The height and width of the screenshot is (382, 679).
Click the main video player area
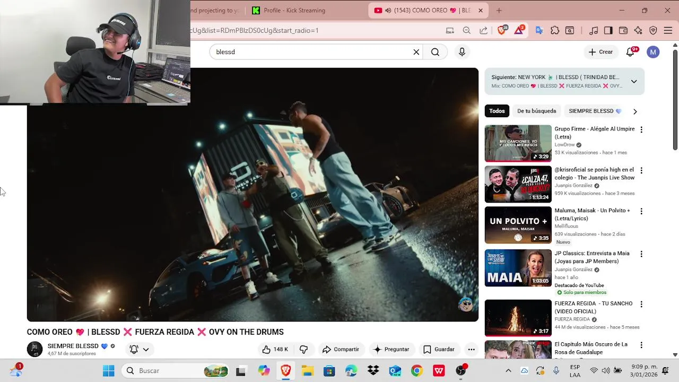click(253, 195)
